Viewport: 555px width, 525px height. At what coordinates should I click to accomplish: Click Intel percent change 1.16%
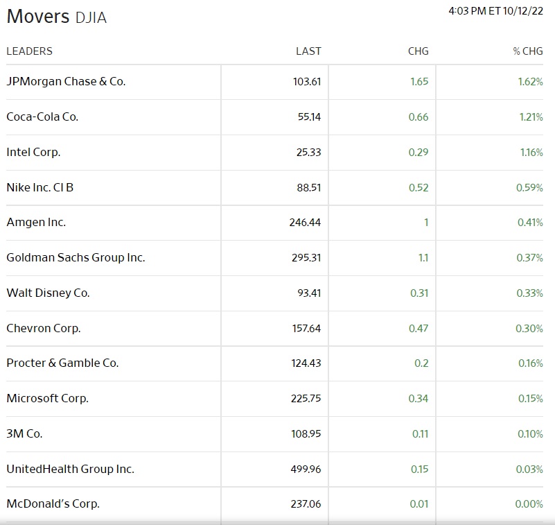[x=531, y=153]
